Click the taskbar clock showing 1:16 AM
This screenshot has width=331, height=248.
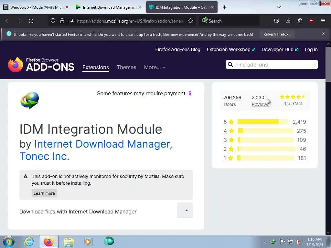[315, 242]
